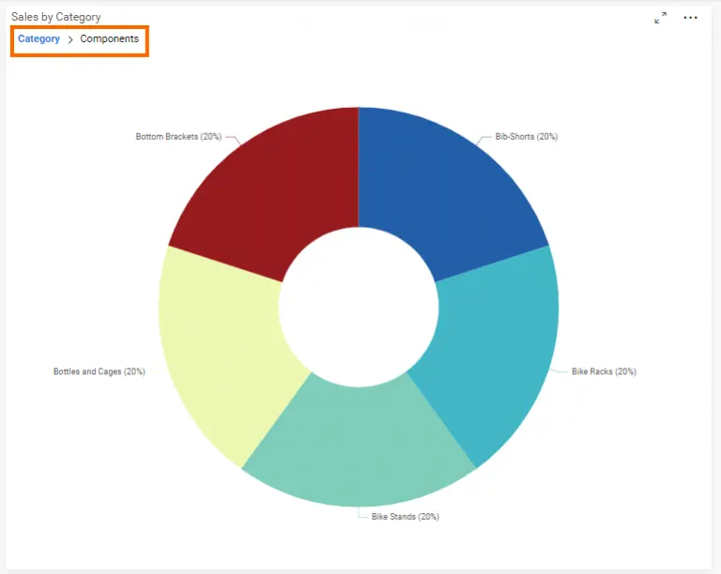Click the white center hole of the donut
721x574 pixels.
[x=359, y=307]
